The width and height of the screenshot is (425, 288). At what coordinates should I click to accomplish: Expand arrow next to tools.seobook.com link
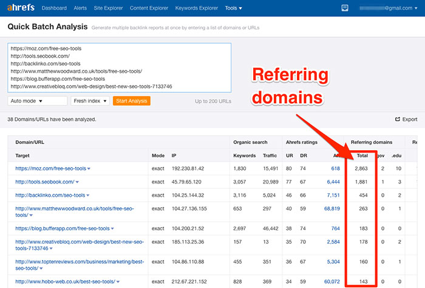click(77, 182)
